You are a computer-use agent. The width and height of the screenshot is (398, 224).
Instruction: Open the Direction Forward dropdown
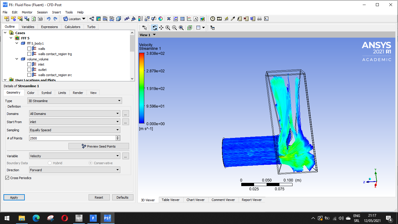click(75, 170)
